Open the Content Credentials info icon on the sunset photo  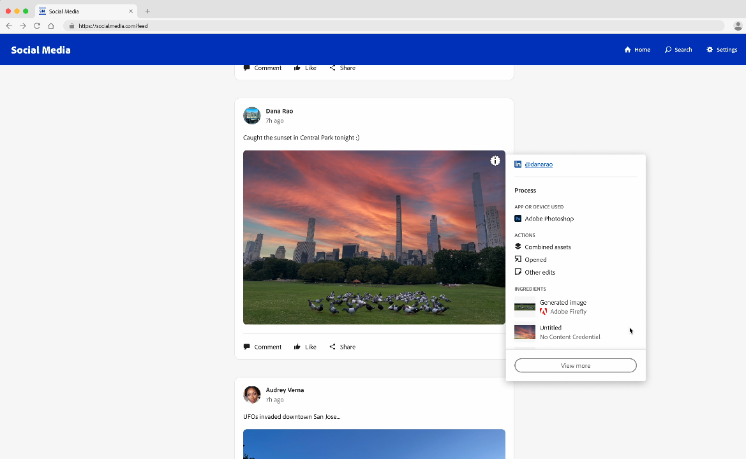495,161
